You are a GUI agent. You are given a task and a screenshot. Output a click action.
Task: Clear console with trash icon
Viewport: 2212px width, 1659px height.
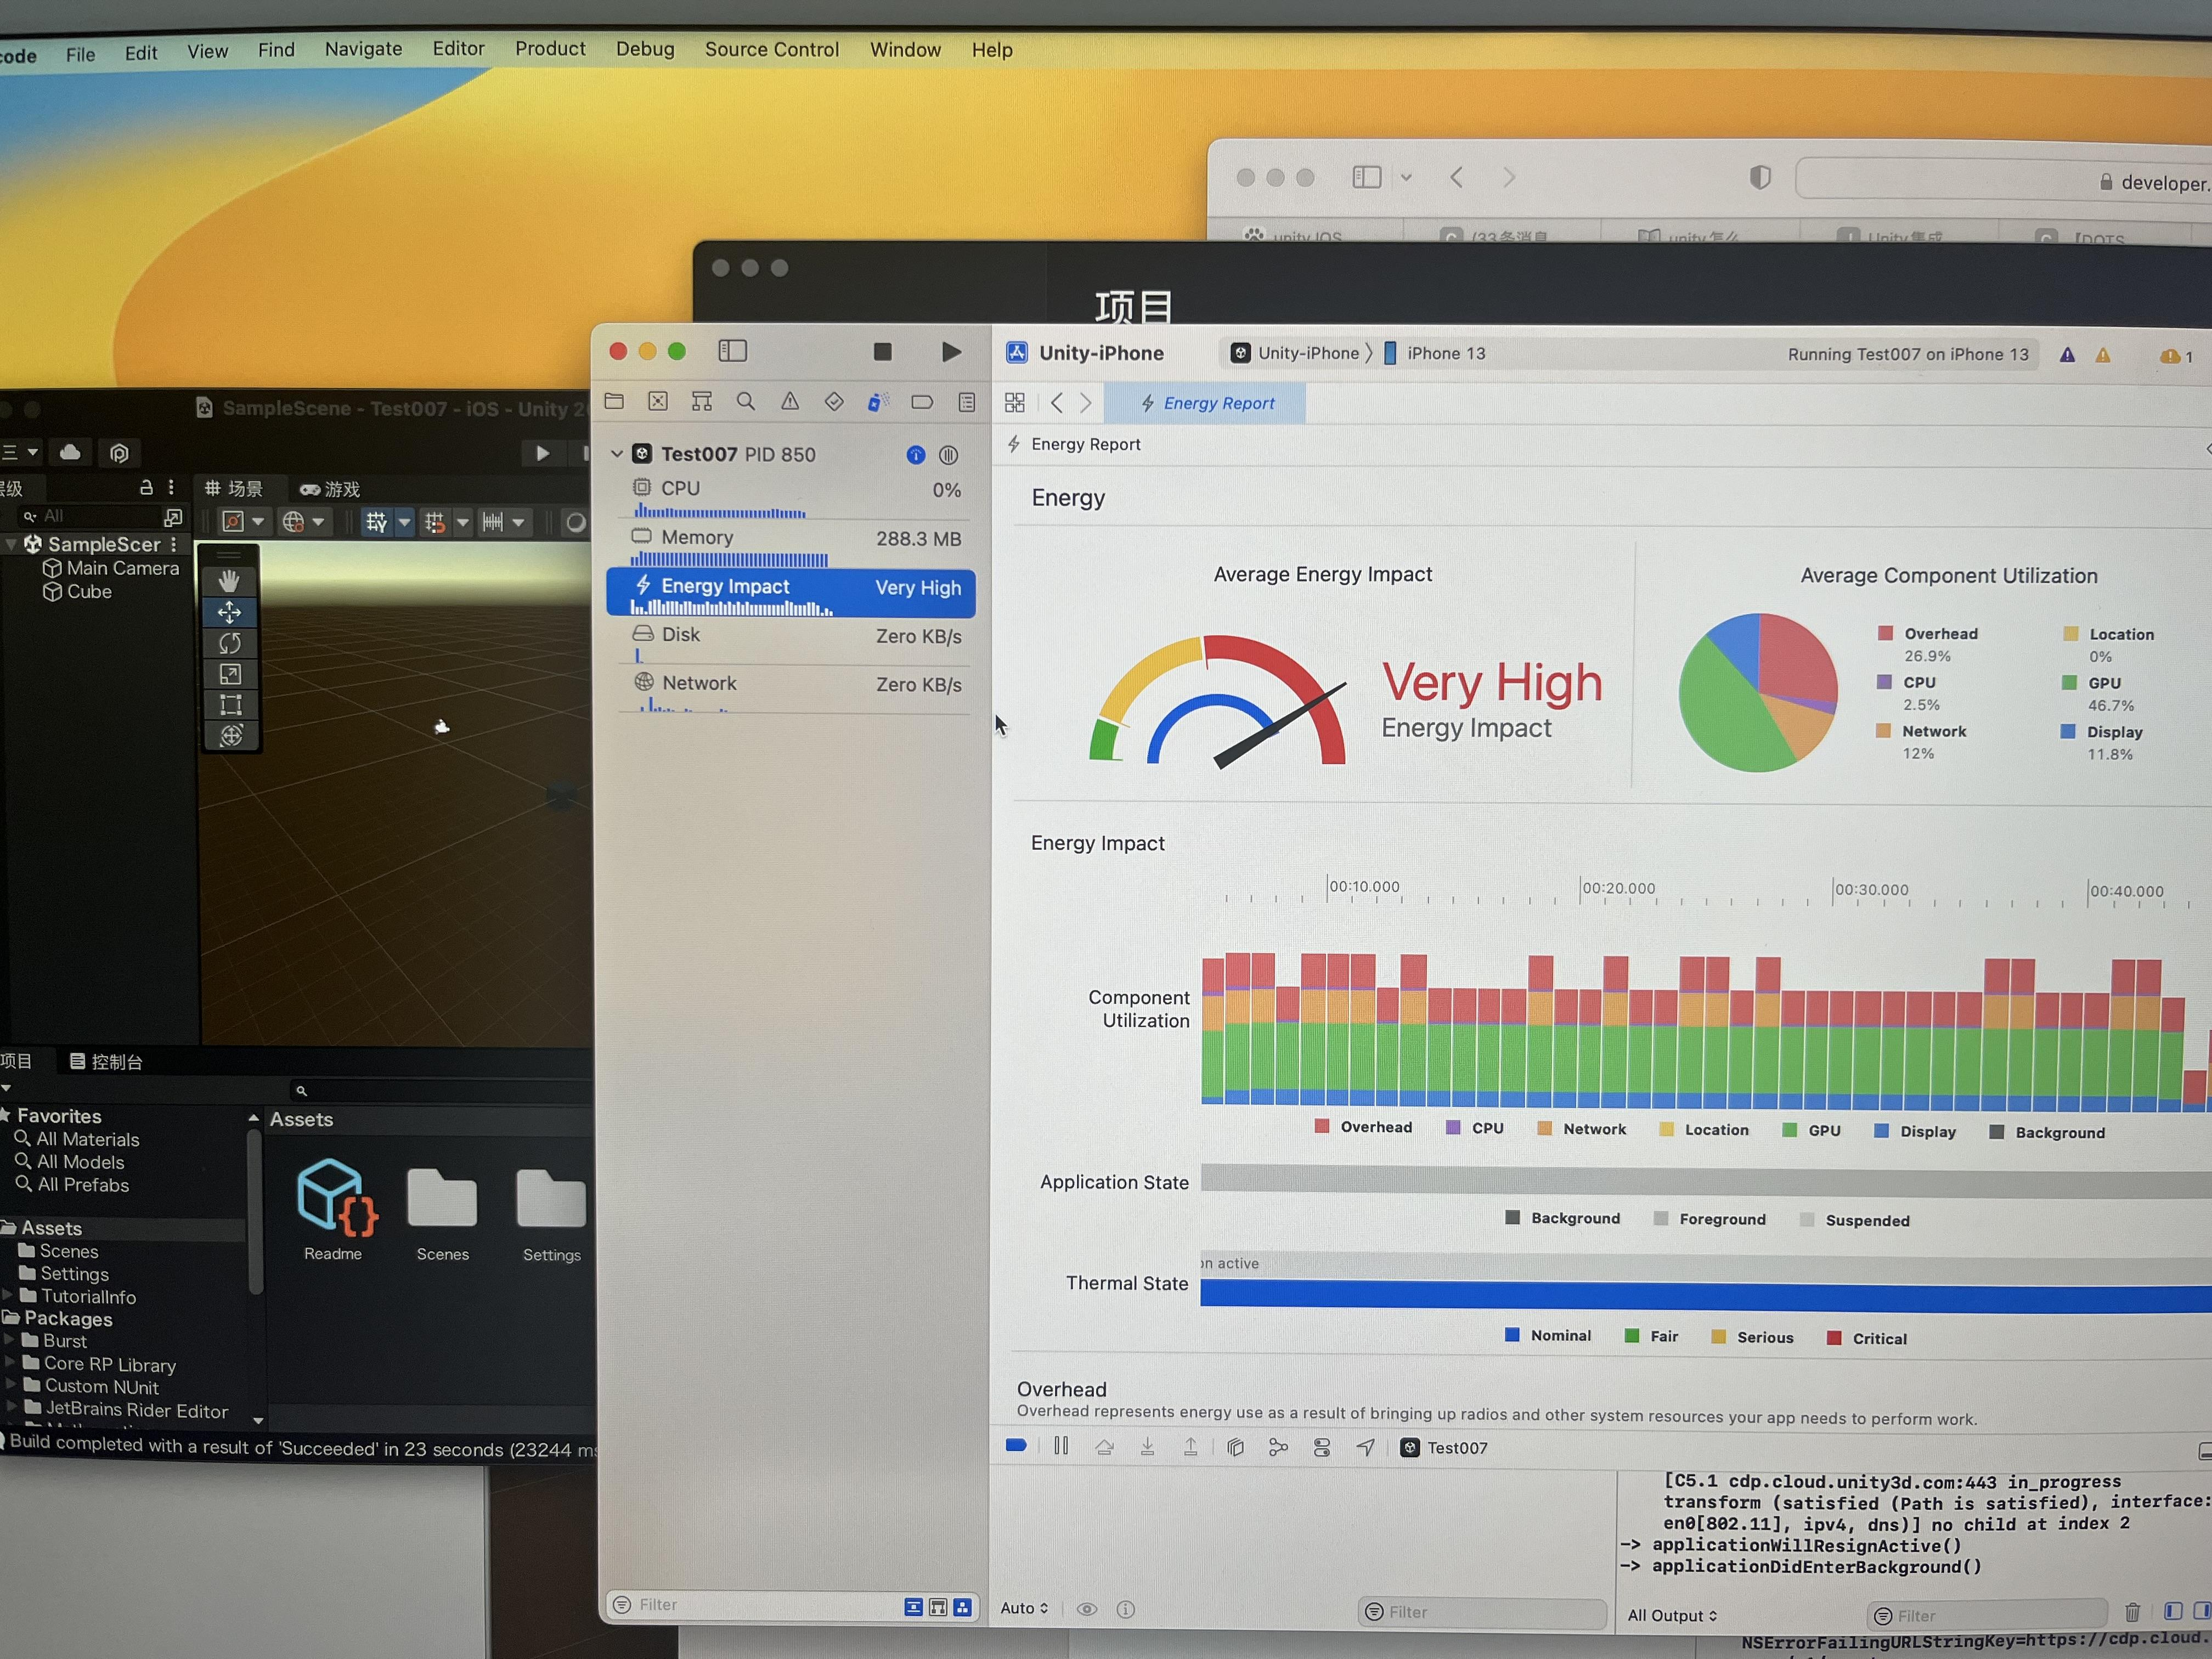tap(2132, 1612)
